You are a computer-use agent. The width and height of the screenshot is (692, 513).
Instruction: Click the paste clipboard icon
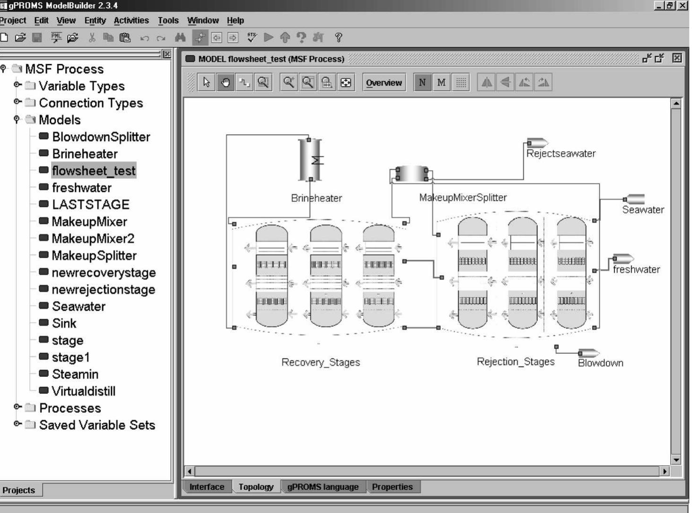(125, 37)
